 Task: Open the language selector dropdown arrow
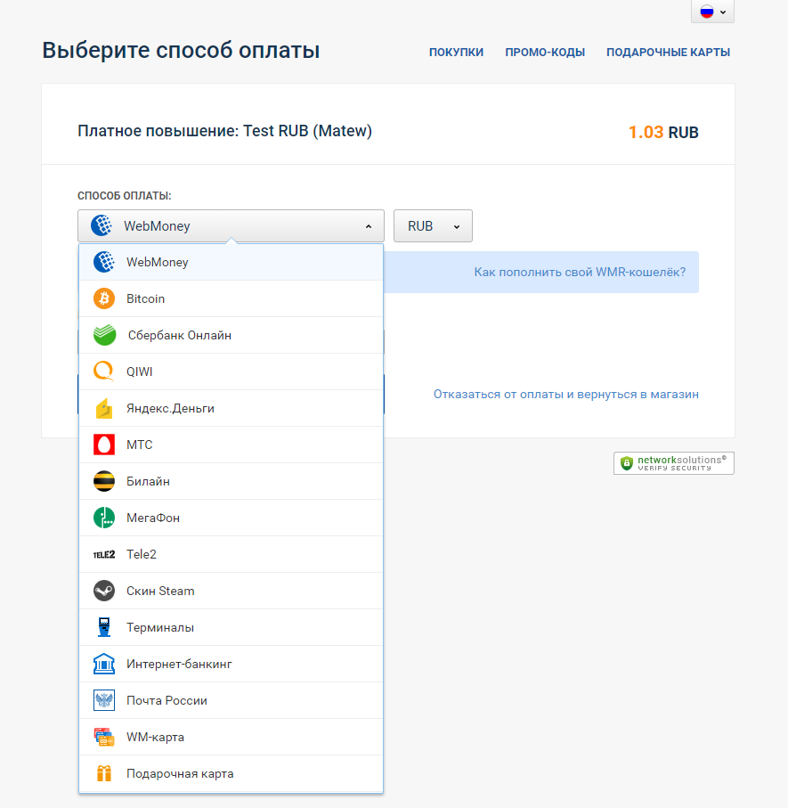[x=723, y=12]
